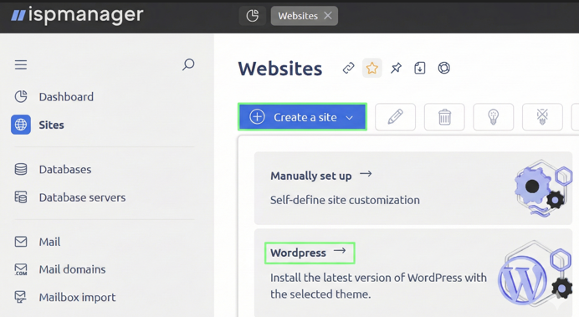Pin the Websites page
This screenshot has width=579, height=317.
pos(396,68)
